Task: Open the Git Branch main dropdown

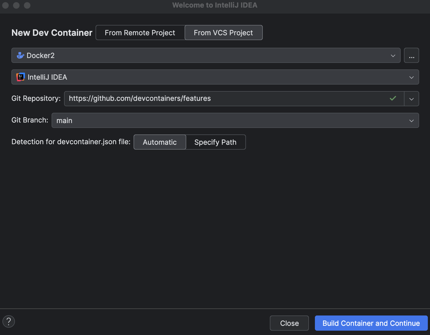Action: [411, 121]
